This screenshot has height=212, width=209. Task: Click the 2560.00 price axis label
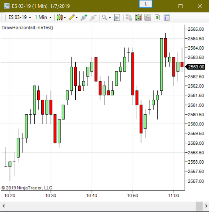(x=196, y=124)
